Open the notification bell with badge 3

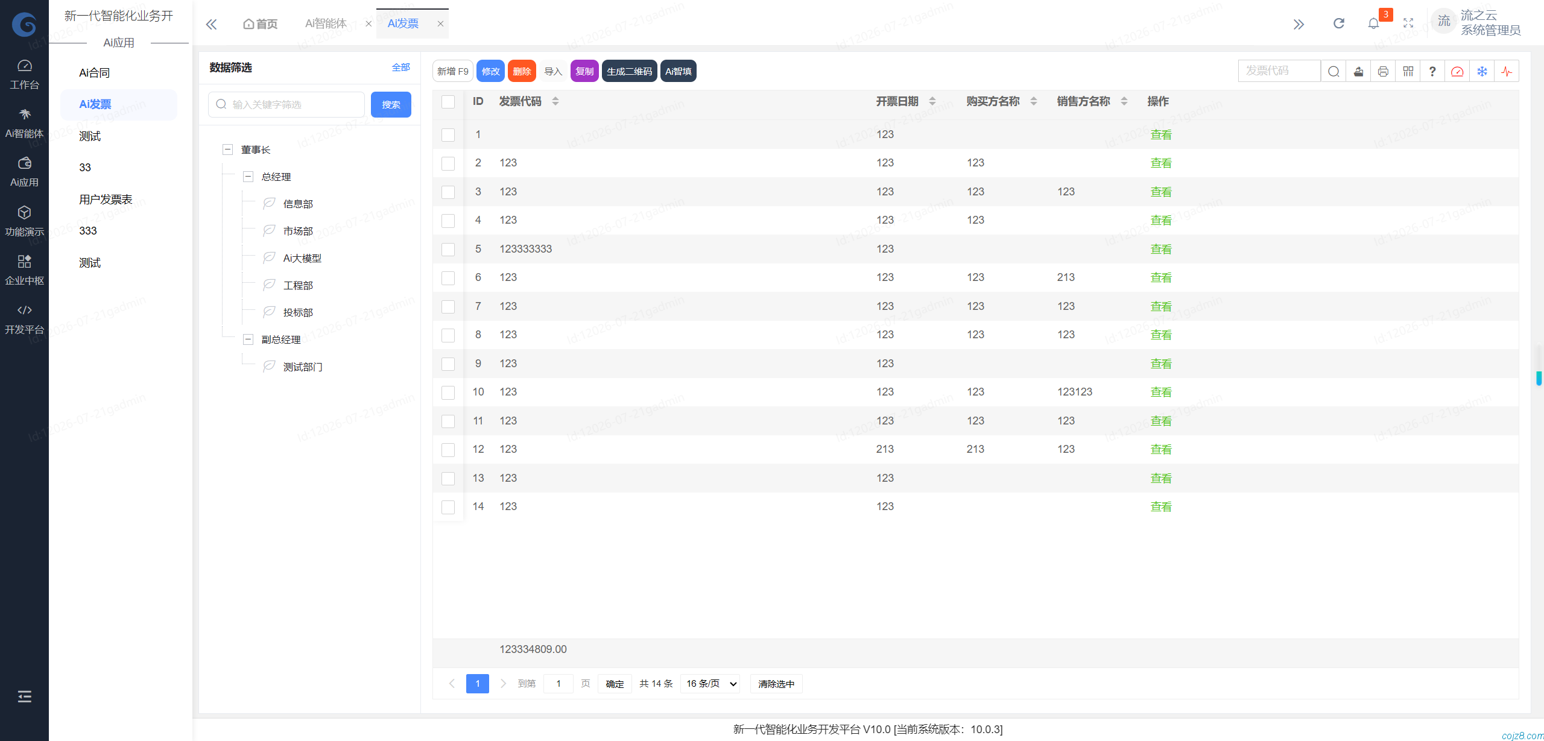coord(1374,24)
